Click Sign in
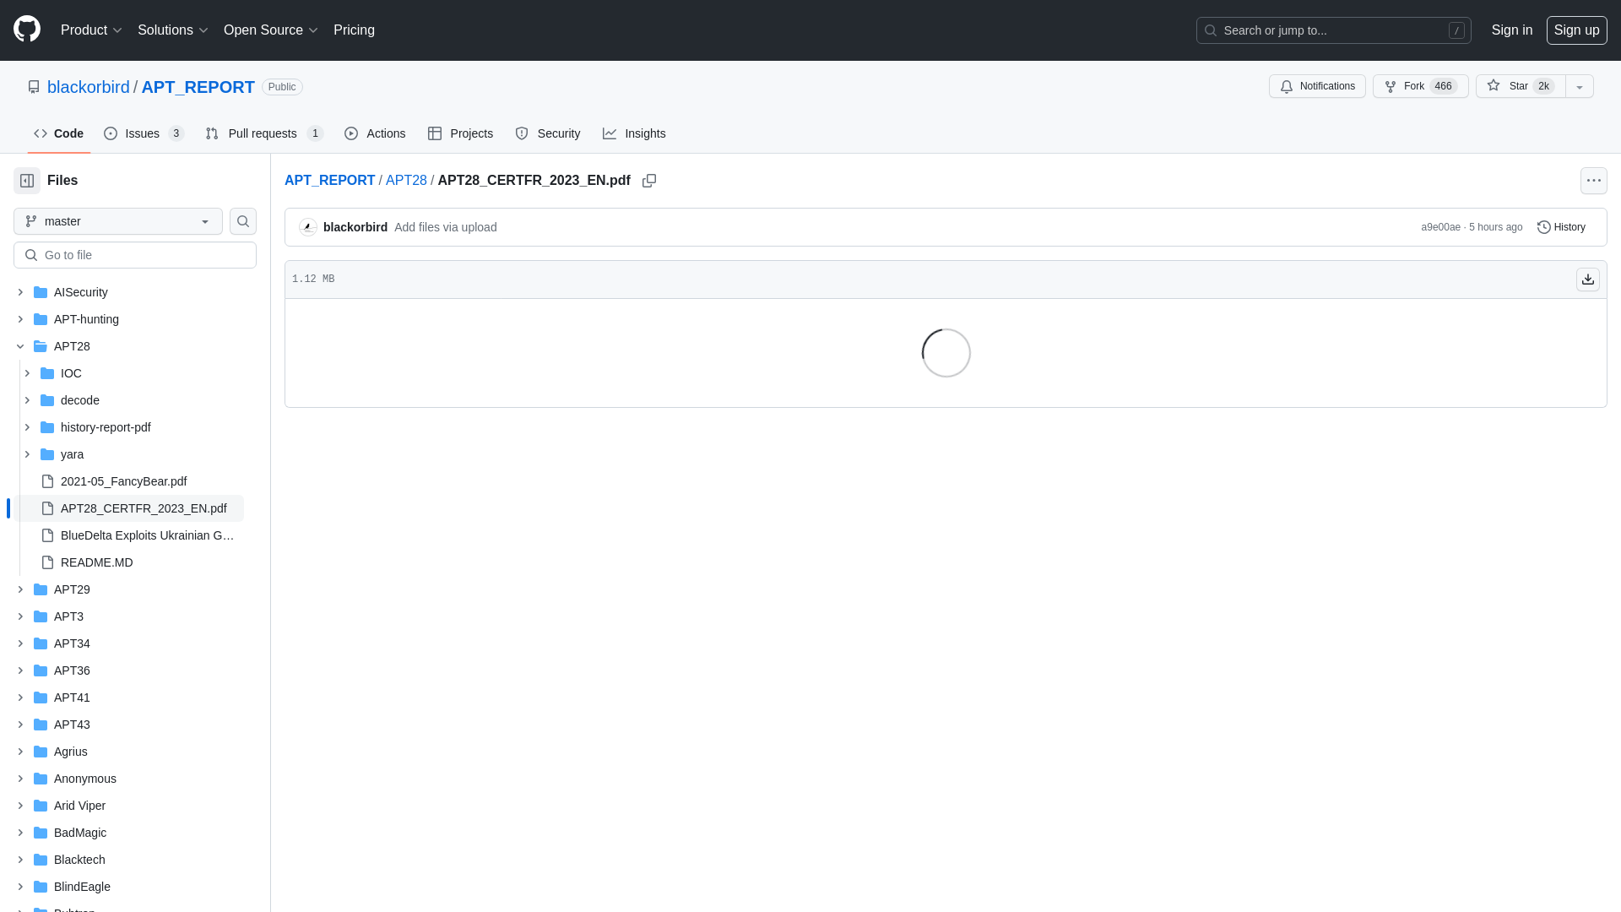 point(1512,30)
